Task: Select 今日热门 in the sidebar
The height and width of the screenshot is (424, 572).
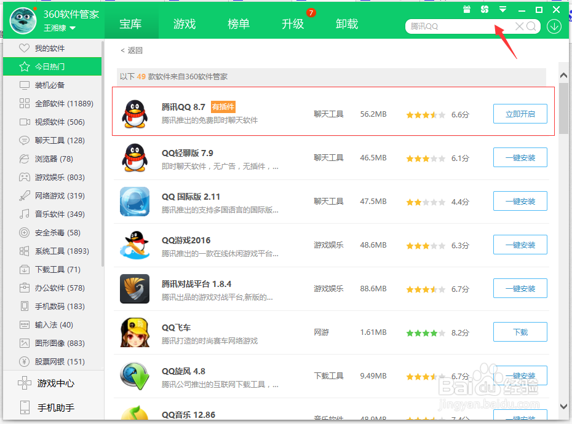Action: click(x=52, y=67)
